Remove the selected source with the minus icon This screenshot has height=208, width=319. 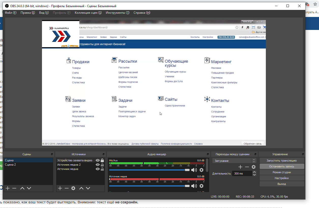coord(67,188)
